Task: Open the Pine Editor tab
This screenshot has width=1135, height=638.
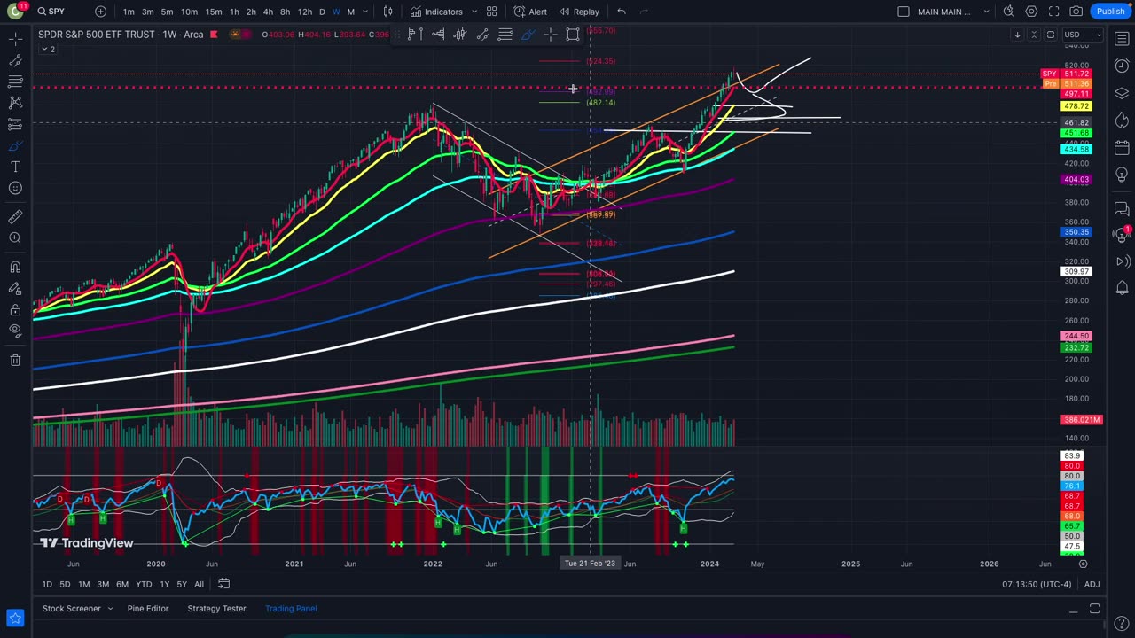Action: pos(147,609)
